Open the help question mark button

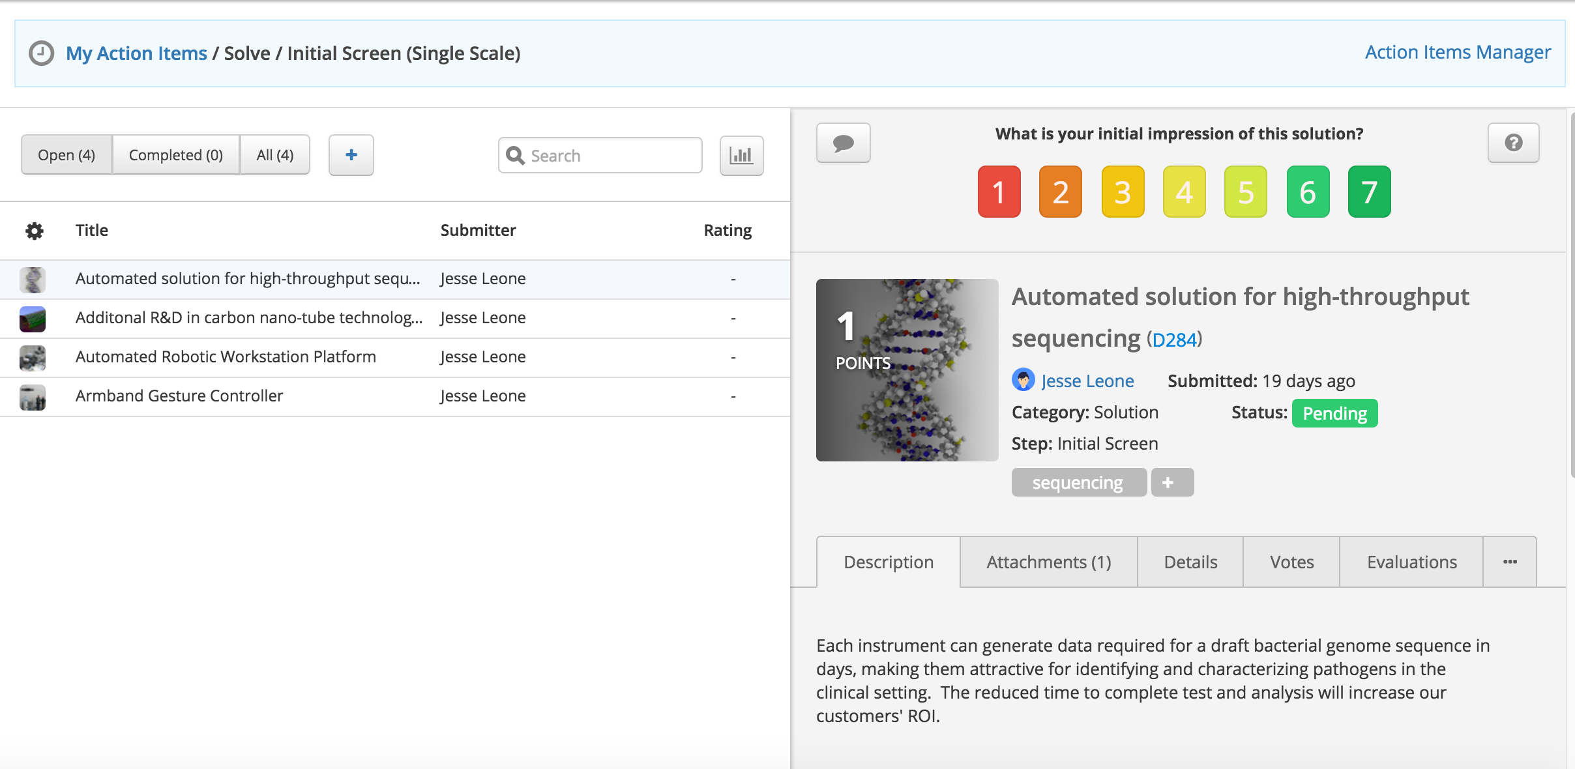tap(1513, 143)
